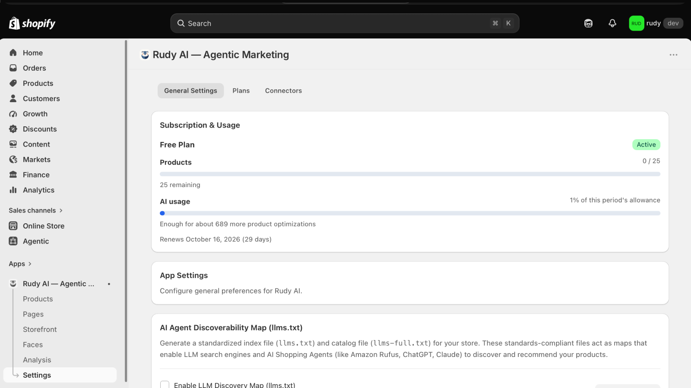Expand Sales channels section
This screenshot has width=691, height=388.
pyautogui.click(x=36, y=210)
